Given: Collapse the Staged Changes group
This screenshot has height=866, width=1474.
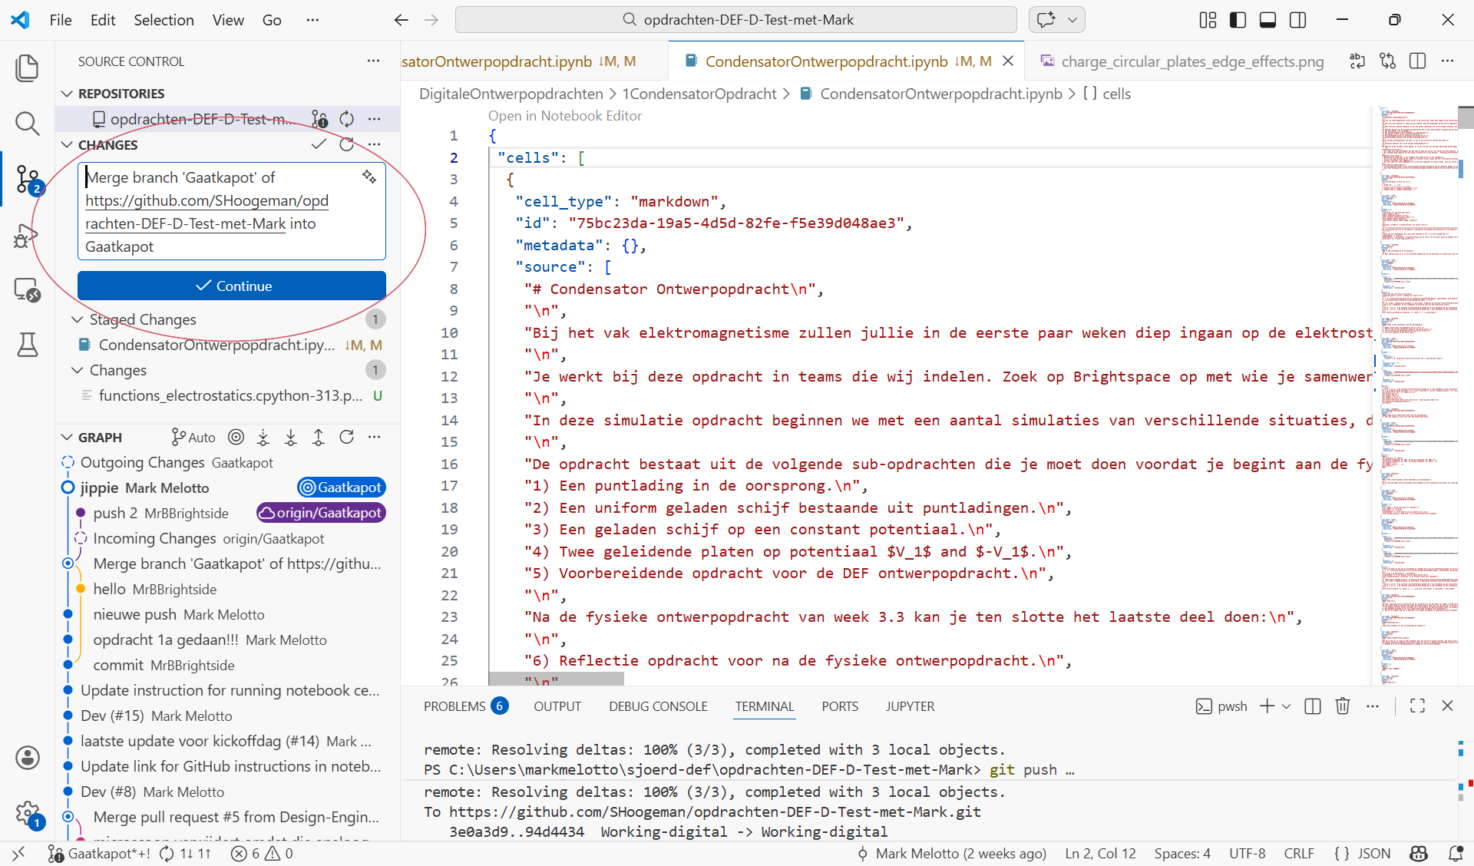Looking at the screenshot, I should coord(77,319).
